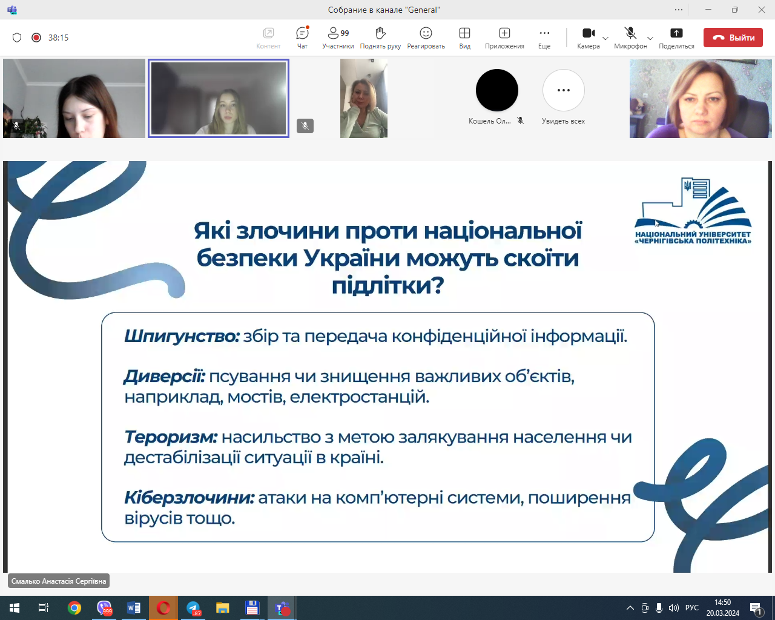Show the Участники participants list
Viewport: 775px width, 620px height.
(338, 37)
